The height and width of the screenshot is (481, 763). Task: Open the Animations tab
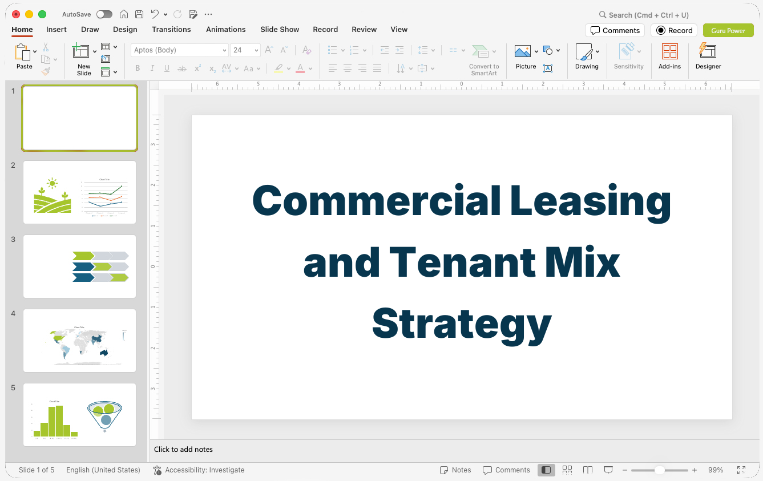point(226,29)
